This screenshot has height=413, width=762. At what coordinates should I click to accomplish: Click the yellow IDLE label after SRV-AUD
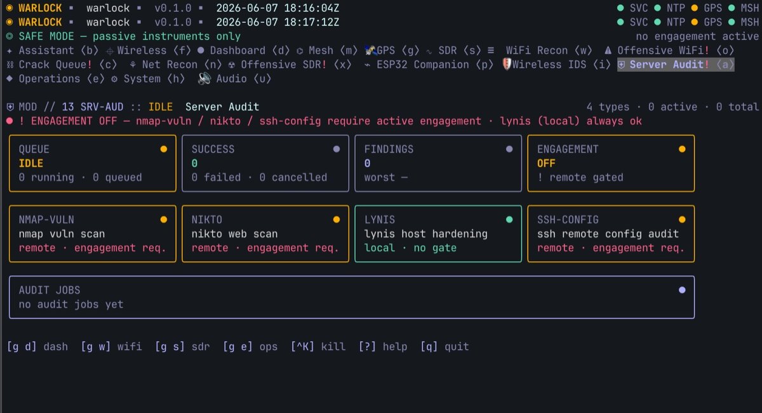tap(160, 107)
